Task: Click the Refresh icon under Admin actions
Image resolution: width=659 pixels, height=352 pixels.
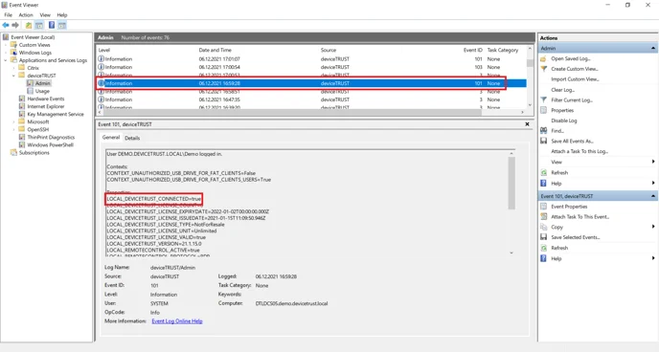Action: click(x=543, y=172)
